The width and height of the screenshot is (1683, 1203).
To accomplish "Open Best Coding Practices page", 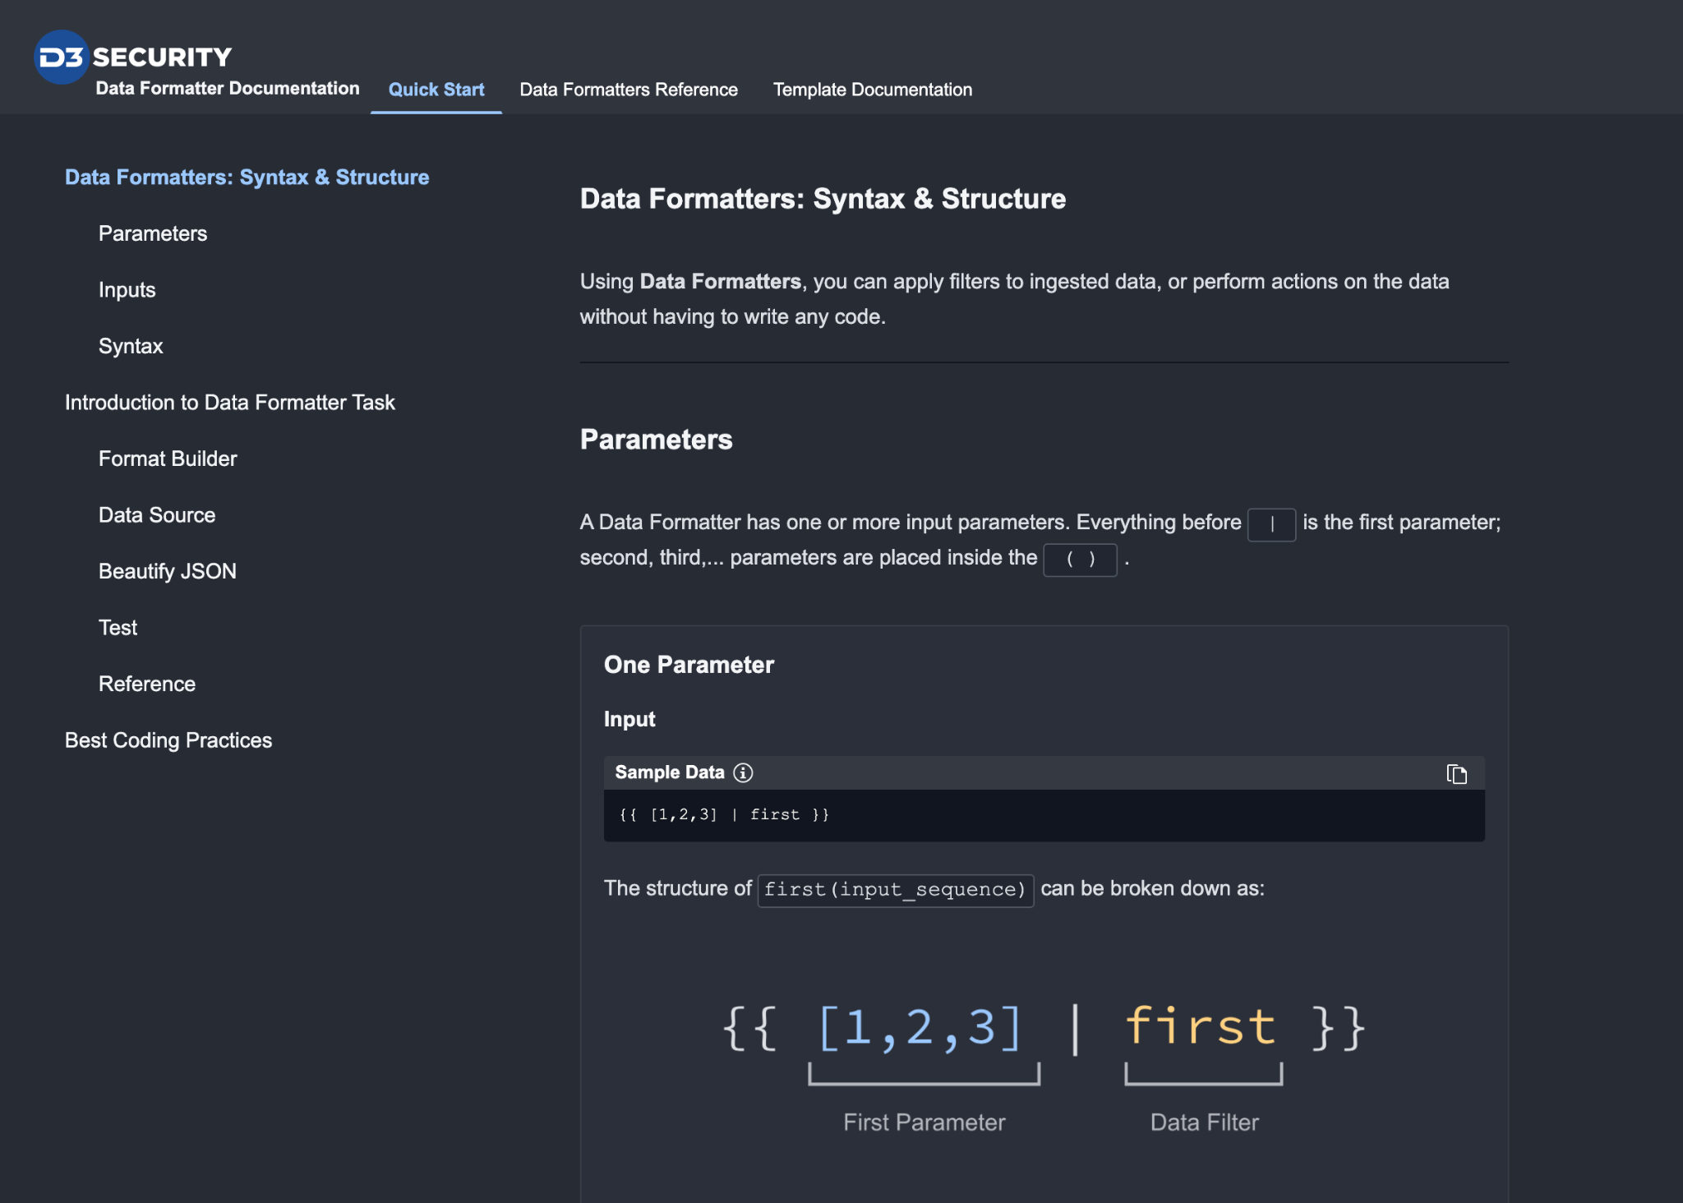I will click(x=168, y=740).
